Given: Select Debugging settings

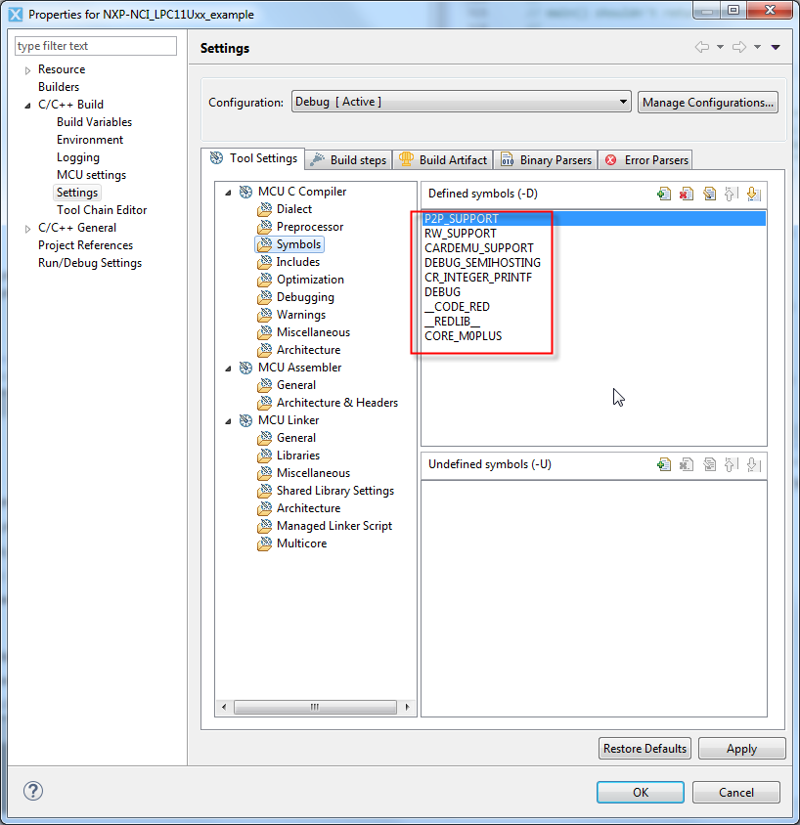Looking at the screenshot, I should click(x=305, y=297).
